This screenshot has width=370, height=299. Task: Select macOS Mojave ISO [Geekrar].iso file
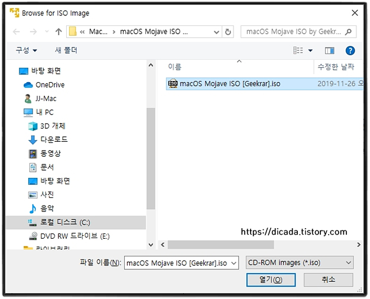point(264,84)
